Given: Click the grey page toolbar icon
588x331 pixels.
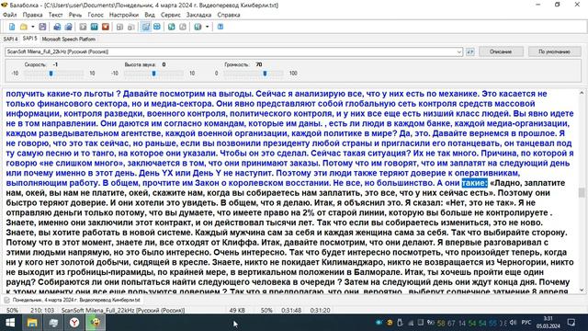Looking at the screenshot, I should tap(183, 27).
